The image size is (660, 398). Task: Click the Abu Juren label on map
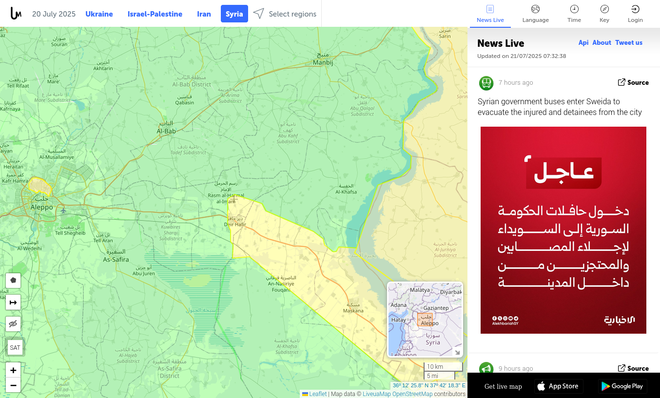coord(143,270)
